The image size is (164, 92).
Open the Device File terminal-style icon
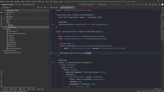coord(150,5)
